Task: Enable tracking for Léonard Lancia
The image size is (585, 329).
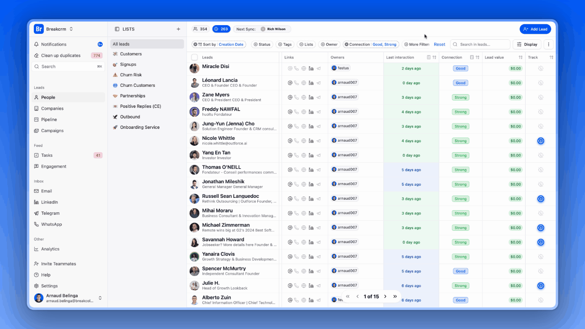Action: [541, 83]
